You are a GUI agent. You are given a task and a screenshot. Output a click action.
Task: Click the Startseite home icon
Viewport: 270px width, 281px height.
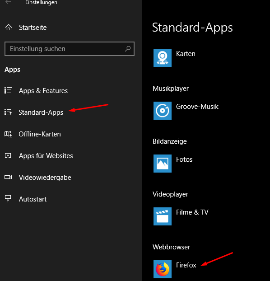(x=9, y=28)
